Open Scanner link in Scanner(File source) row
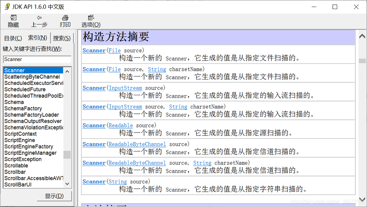Viewport: 367px width, 207px height. click(x=94, y=51)
